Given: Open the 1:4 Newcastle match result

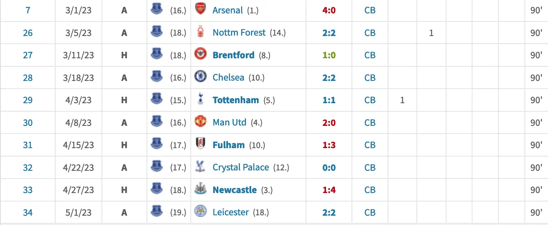Looking at the screenshot, I should [x=329, y=190].
